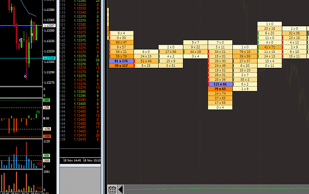Click footprint cell 23 x 18
This screenshot has width=309, height=194.
pyautogui.click(x=295, y=38)
